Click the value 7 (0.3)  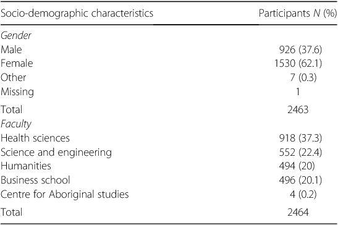[x=303, y=77]
